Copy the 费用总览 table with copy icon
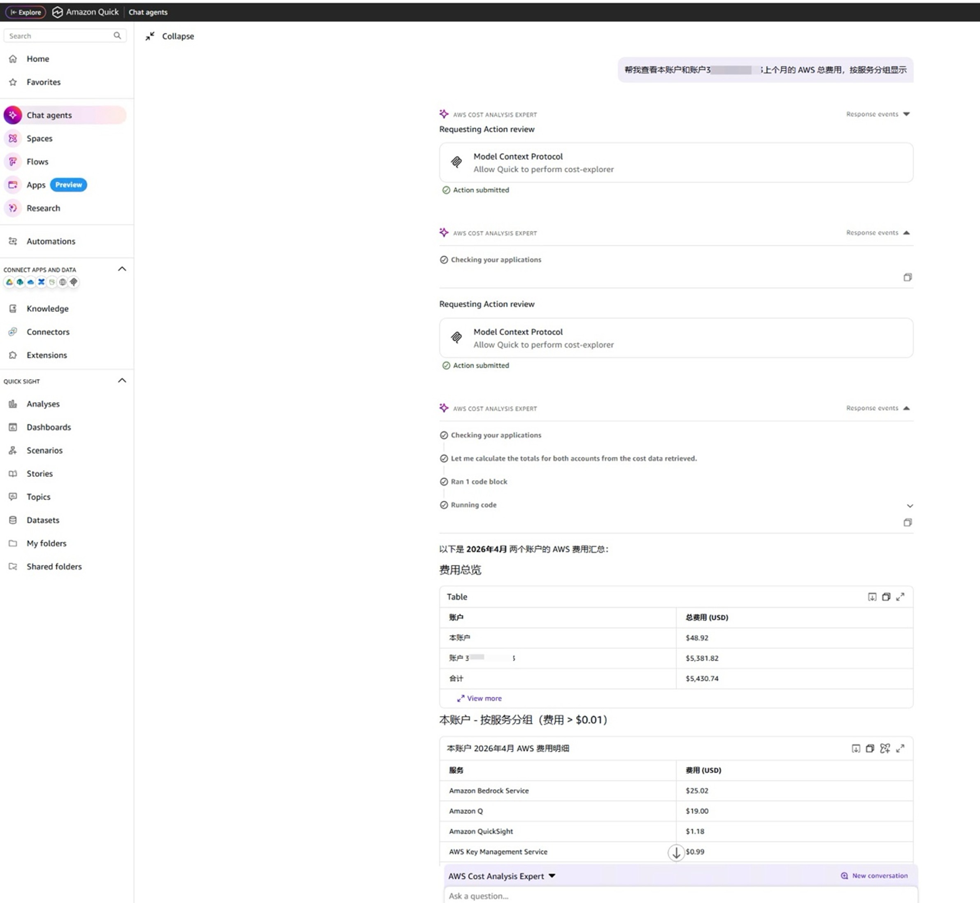Screen dimensions: 980x903 pyautogui.click(x=886, y=597)
